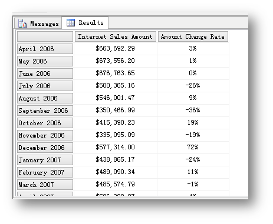Screen dimensions: 273x224
Task: Select the April 2006 row header
Action: 45,49
